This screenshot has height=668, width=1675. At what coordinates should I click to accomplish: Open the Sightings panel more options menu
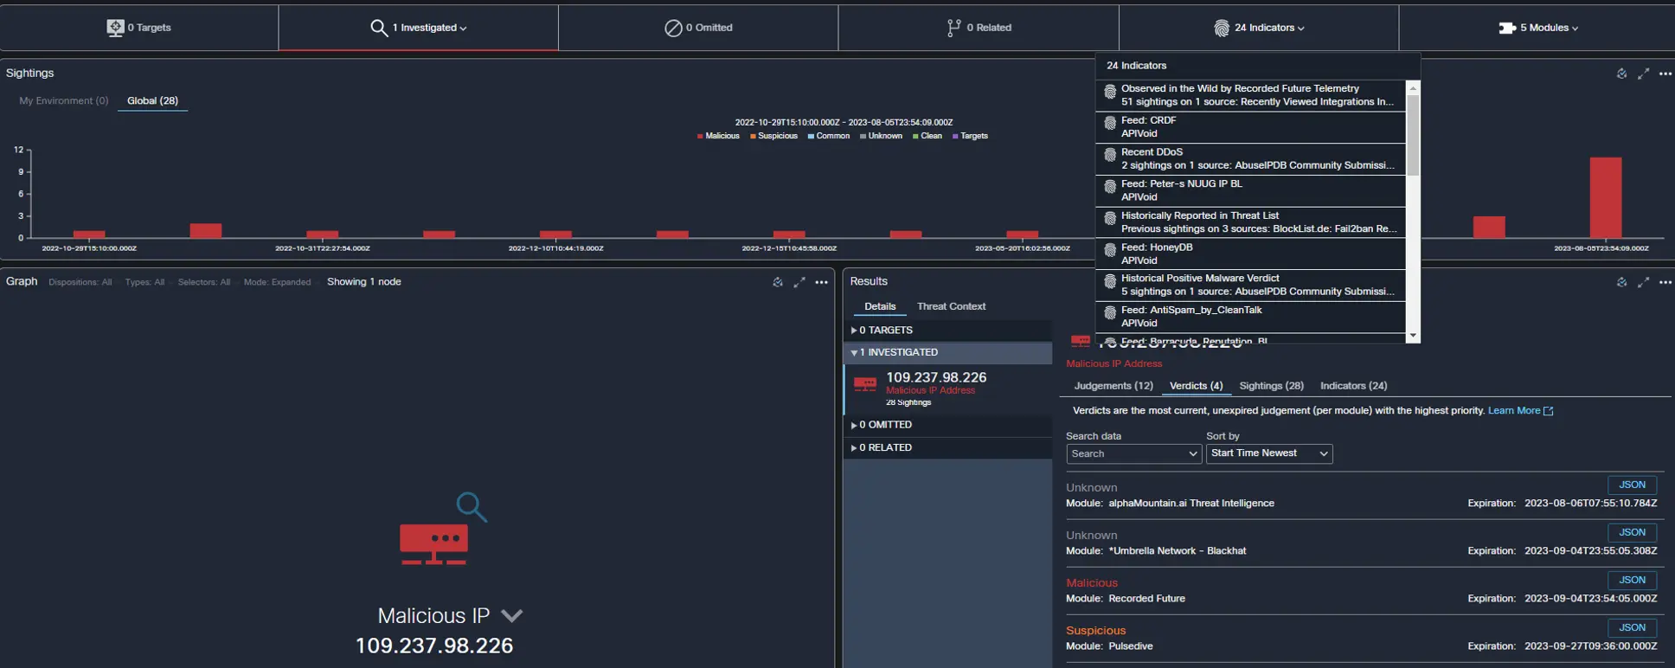(1665, 74)
